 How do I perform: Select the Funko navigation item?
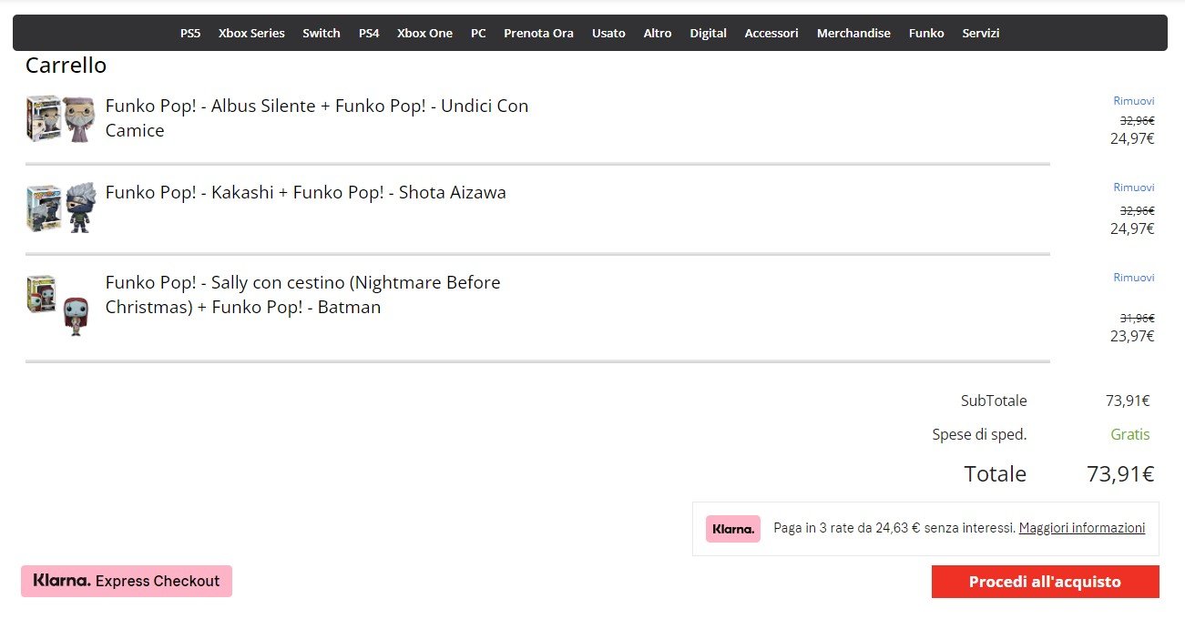tap(926, 33)
